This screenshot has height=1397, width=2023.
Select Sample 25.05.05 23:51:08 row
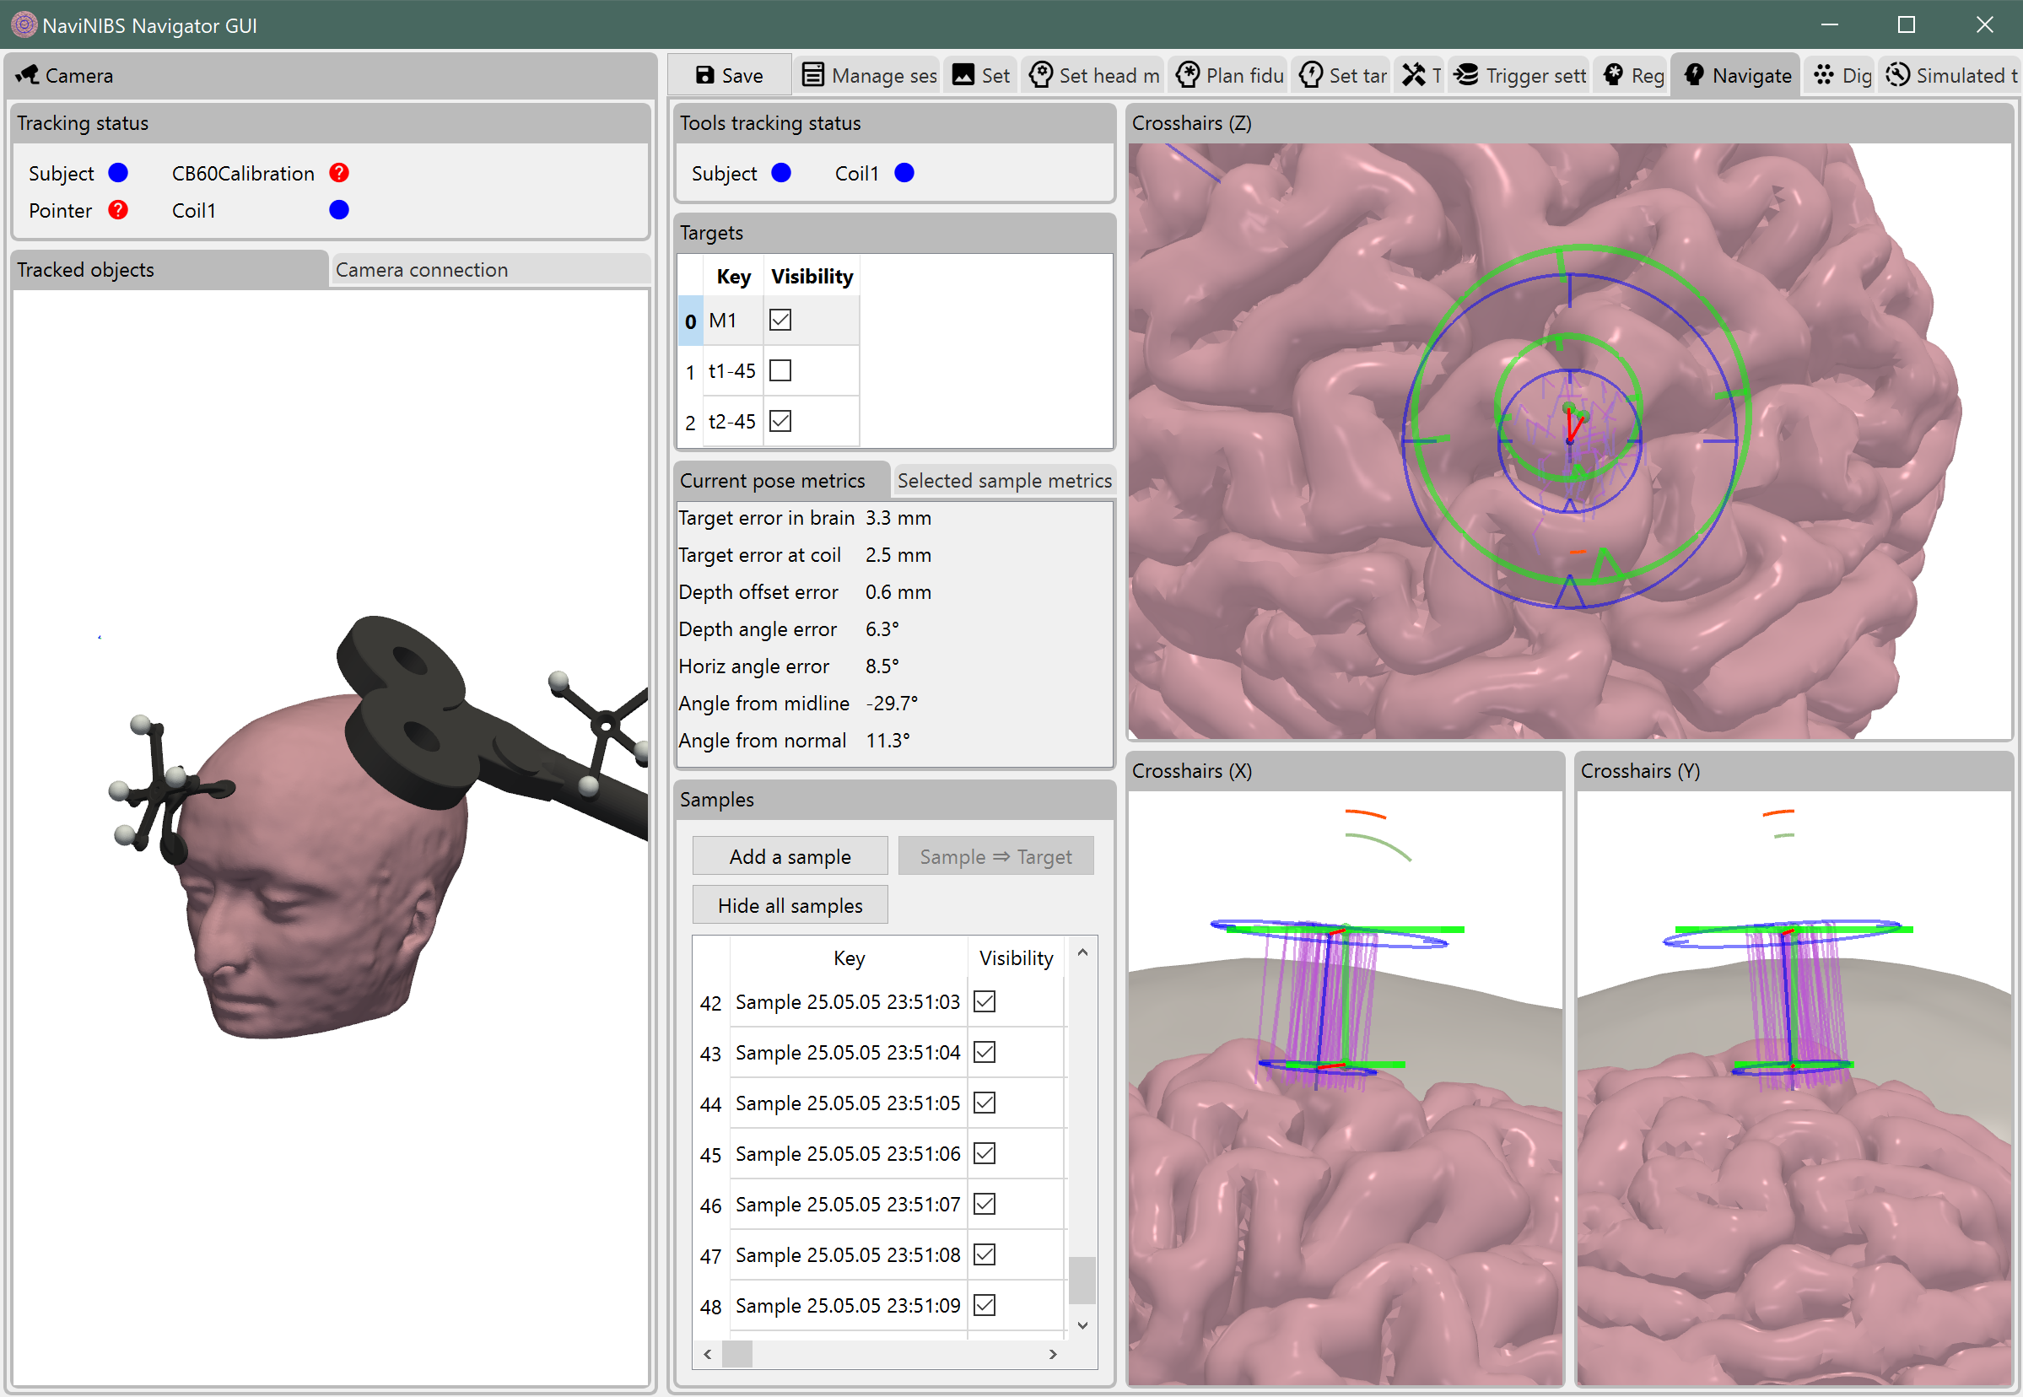(x=881, y=1255)
